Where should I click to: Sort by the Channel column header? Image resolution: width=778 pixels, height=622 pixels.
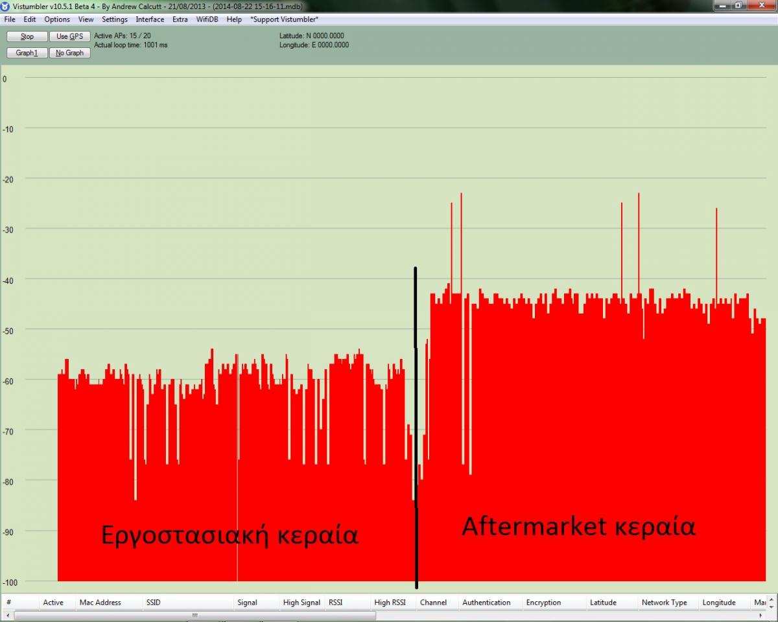[x=438, y=603]
